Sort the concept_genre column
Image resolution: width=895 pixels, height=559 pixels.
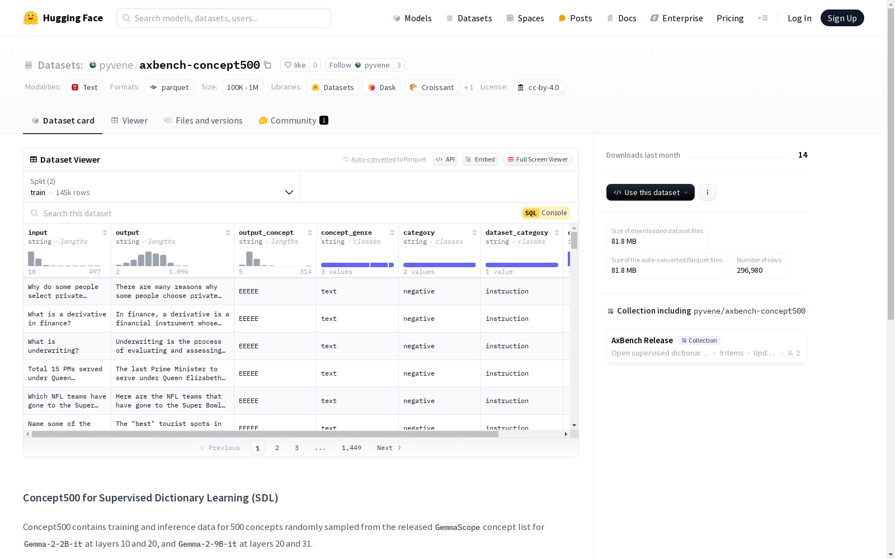click(x=392, y=233)
